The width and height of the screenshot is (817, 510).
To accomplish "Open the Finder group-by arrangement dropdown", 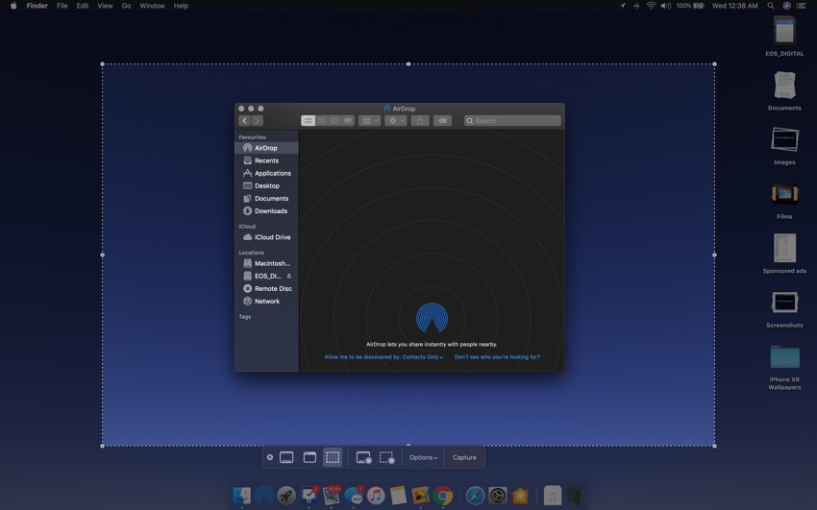I will coord(369,121).
